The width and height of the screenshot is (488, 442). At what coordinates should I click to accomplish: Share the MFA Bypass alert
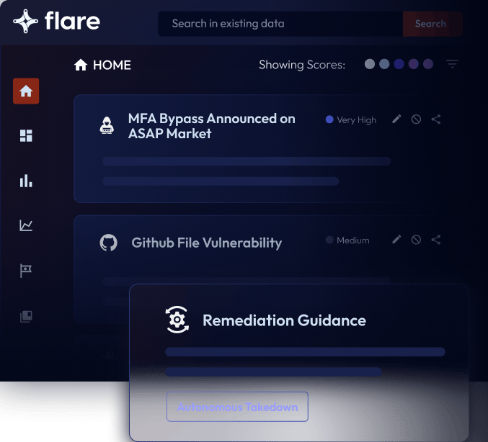coord(436,119)
